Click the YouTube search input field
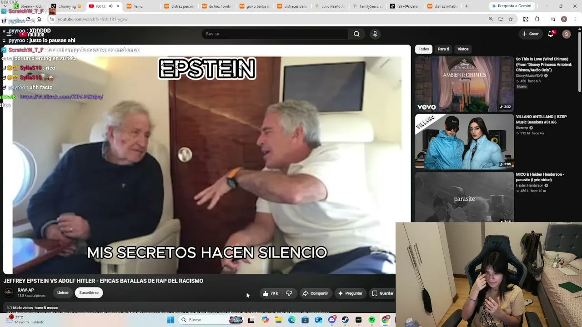The height and width of the screenshot is (327, 582). click(x=275, y=34)
